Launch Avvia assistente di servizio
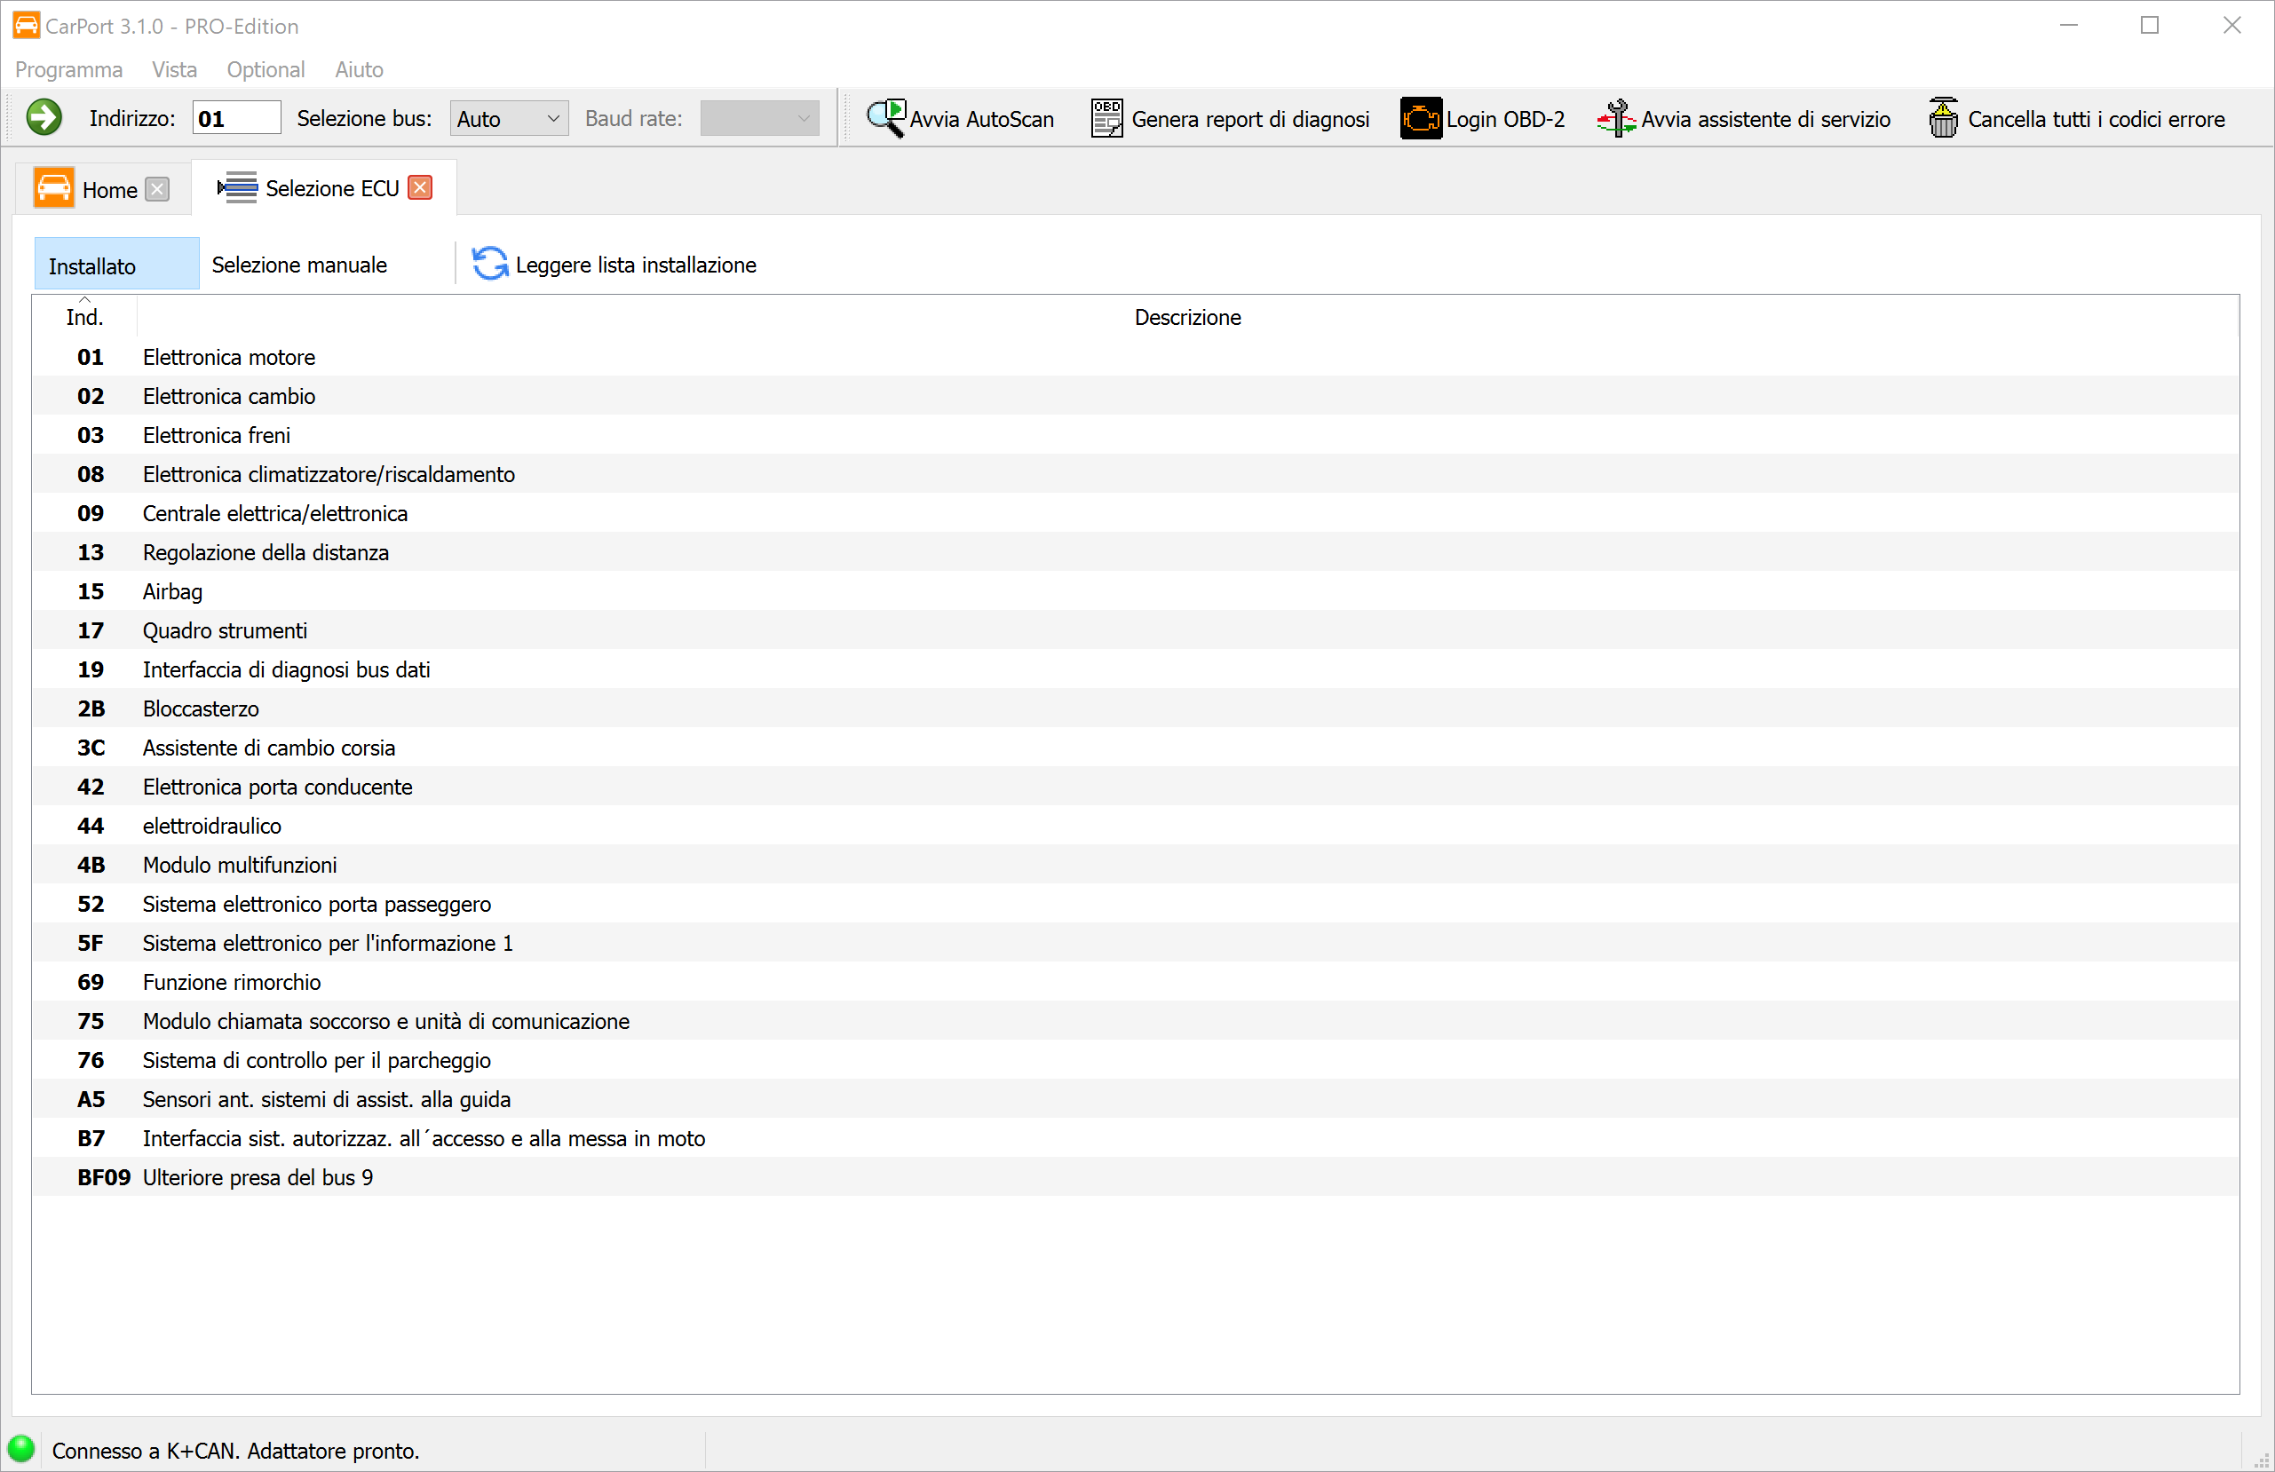 click(1615, 119)
